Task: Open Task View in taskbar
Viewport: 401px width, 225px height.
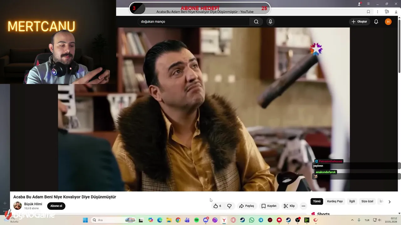Action: click(x=141, y=220)
